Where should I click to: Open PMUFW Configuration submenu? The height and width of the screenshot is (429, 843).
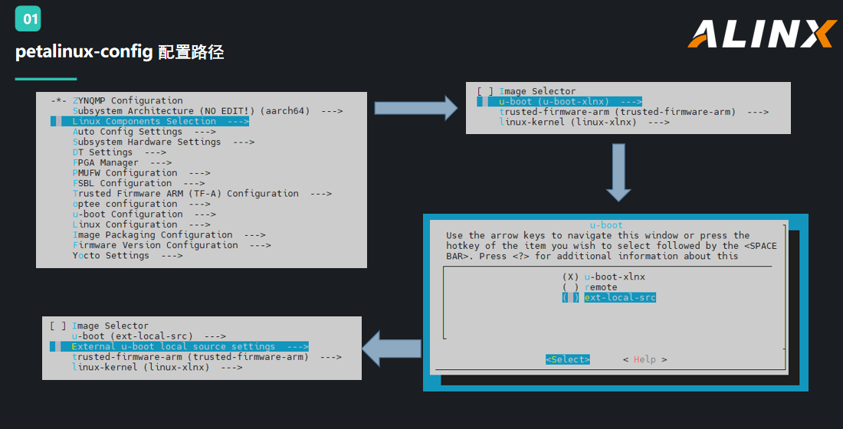[142, 172]
